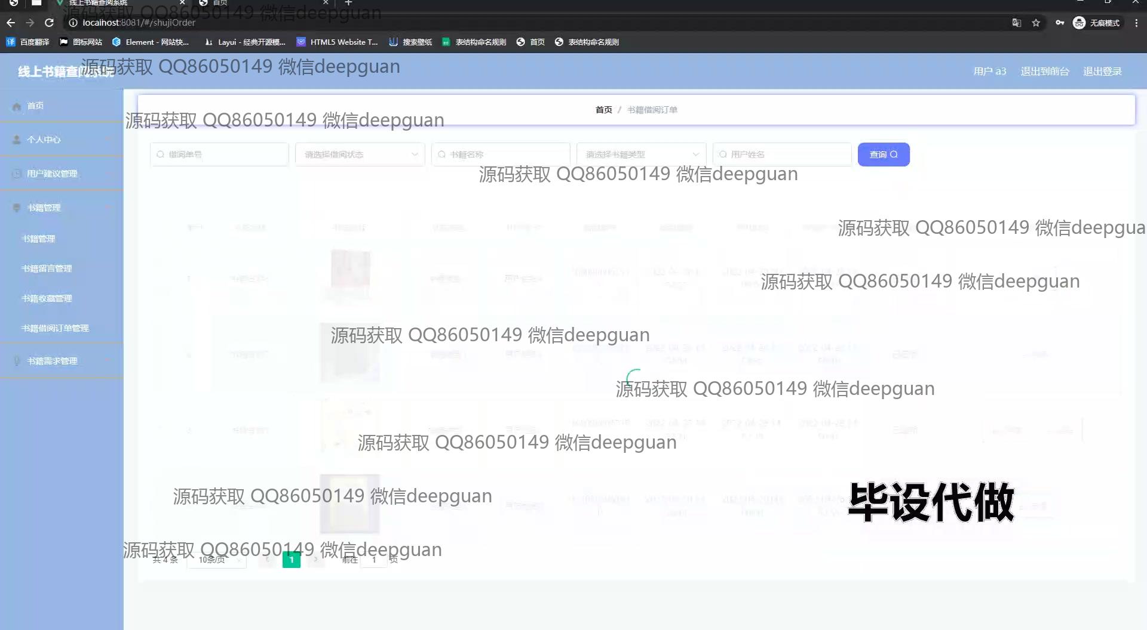Click the 借阅单号 input field
1147x630 pixels.
coord(220,155)
